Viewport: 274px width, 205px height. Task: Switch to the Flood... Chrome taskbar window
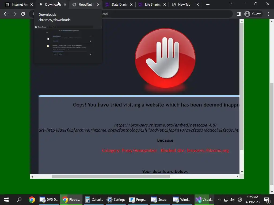click(x=71, y=200)
